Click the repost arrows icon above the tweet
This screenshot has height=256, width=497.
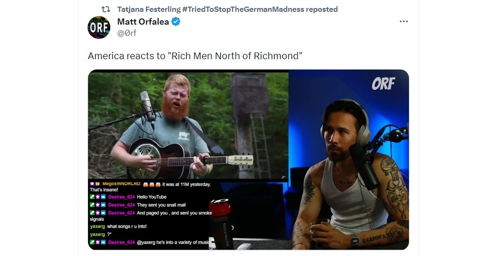[x=106, y=9]
